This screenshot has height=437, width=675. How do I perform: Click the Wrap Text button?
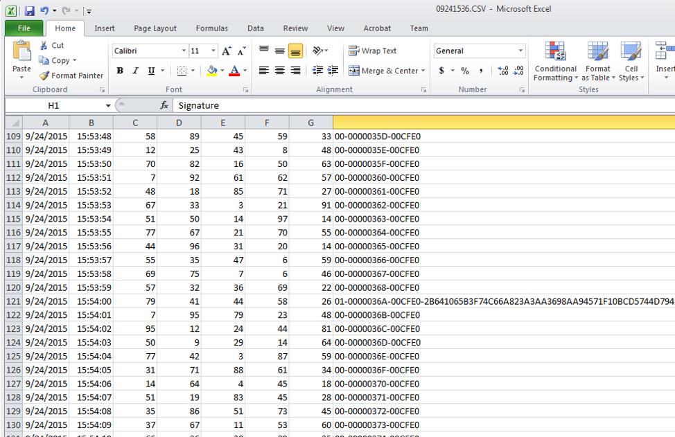coord(372,51)
